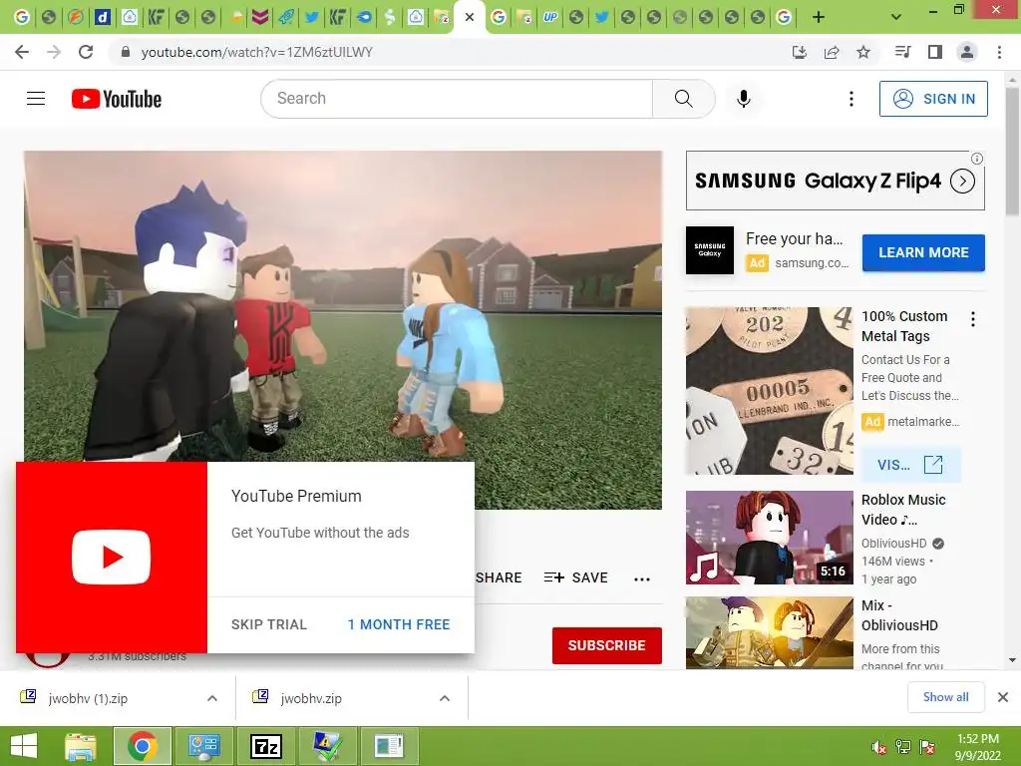The height and width of the screenshot is (766, 1021).
Task: Go to YouTube home via logo
Action: tap(117, 99)
